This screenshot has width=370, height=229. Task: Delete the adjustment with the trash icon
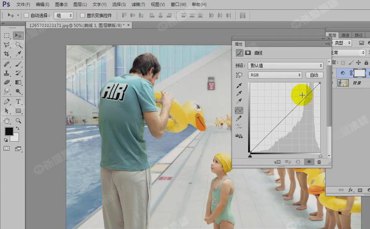(319, 162)
